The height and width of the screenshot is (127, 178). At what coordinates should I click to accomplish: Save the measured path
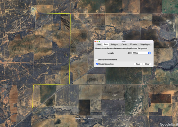pos(138,64)
